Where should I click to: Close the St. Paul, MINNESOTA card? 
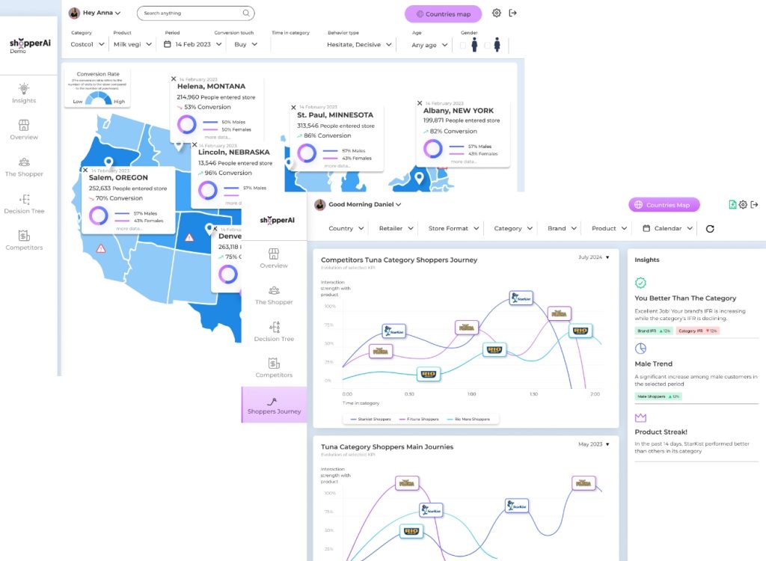click(x=293, y=107)
